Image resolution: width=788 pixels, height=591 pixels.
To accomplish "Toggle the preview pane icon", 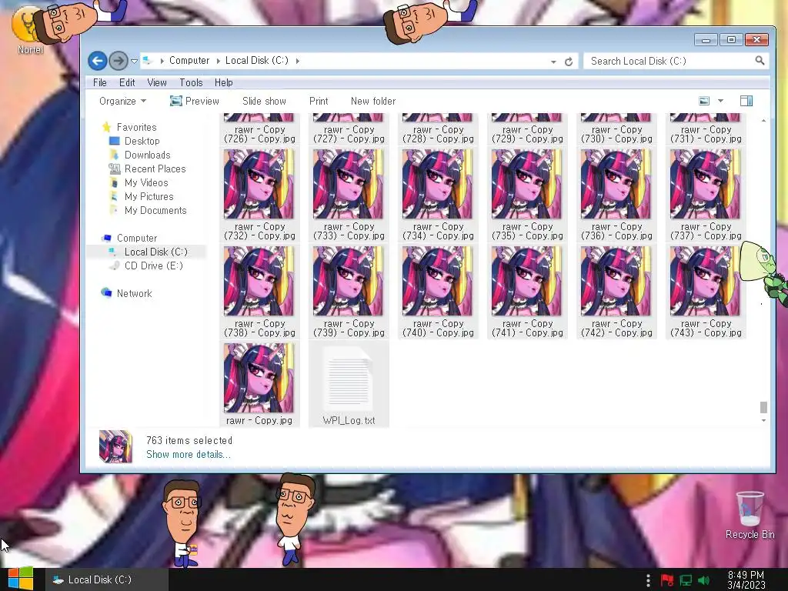I will point(746,101).
